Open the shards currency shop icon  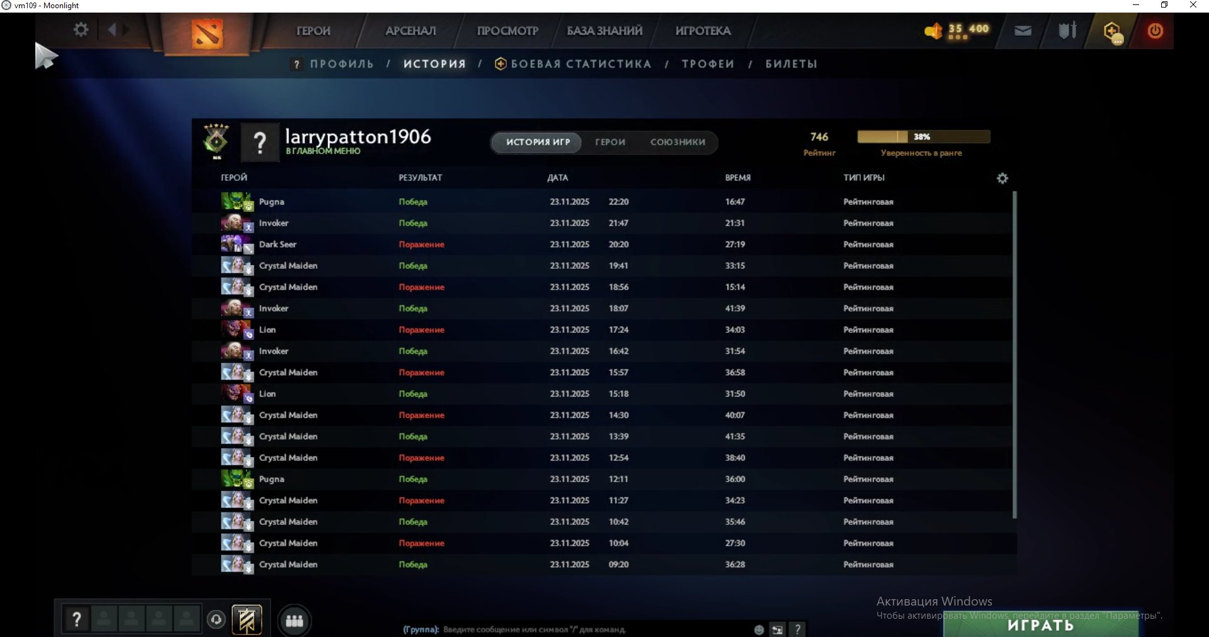[933, 31]
